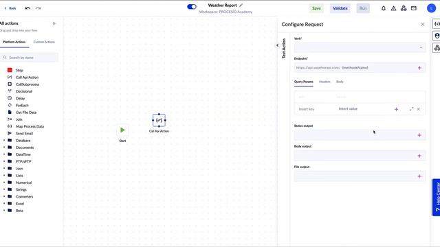Expand the DateTime folder
Image resolution: width=440 pixels, height=247 pixels.
coord(4,154)
